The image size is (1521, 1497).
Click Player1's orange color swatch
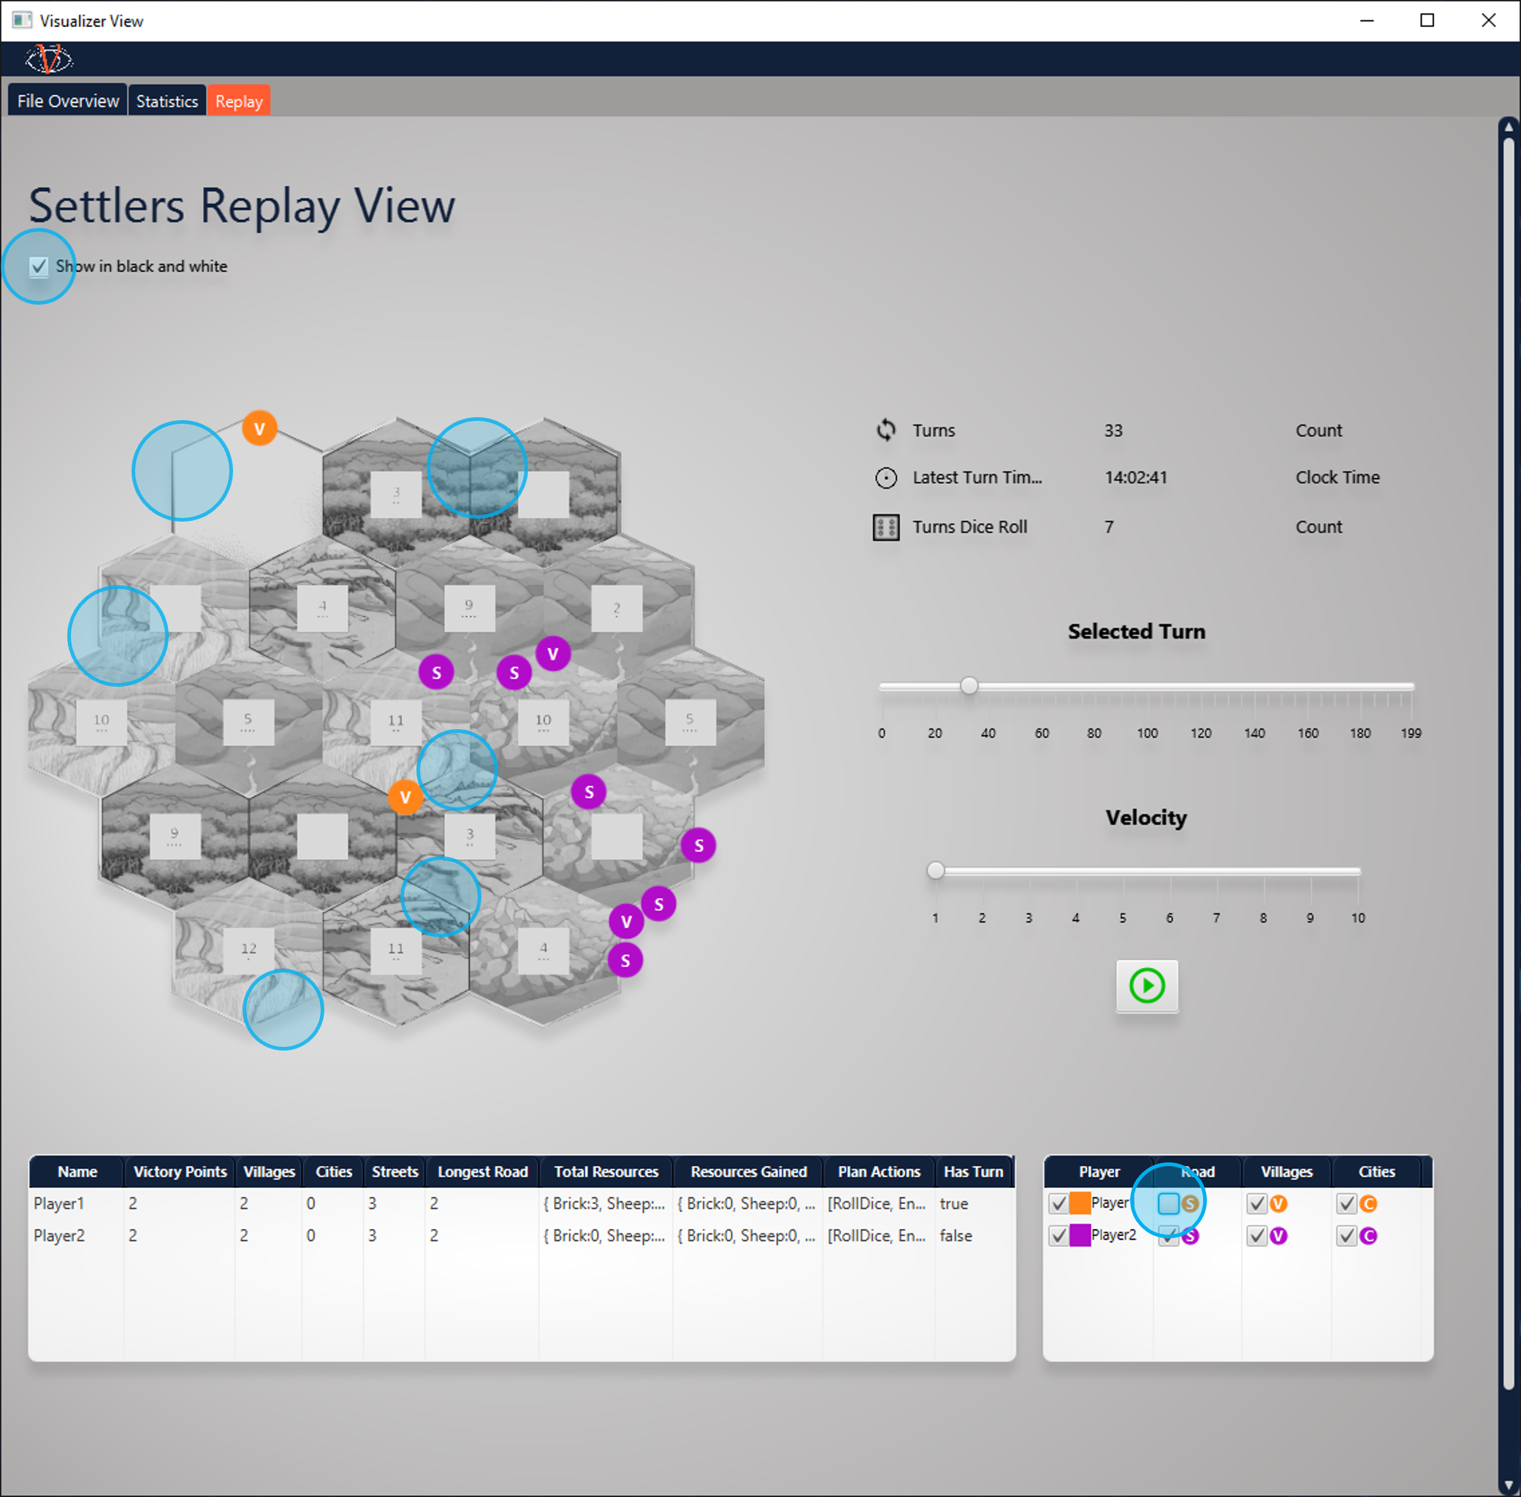pos(1080,1203)
